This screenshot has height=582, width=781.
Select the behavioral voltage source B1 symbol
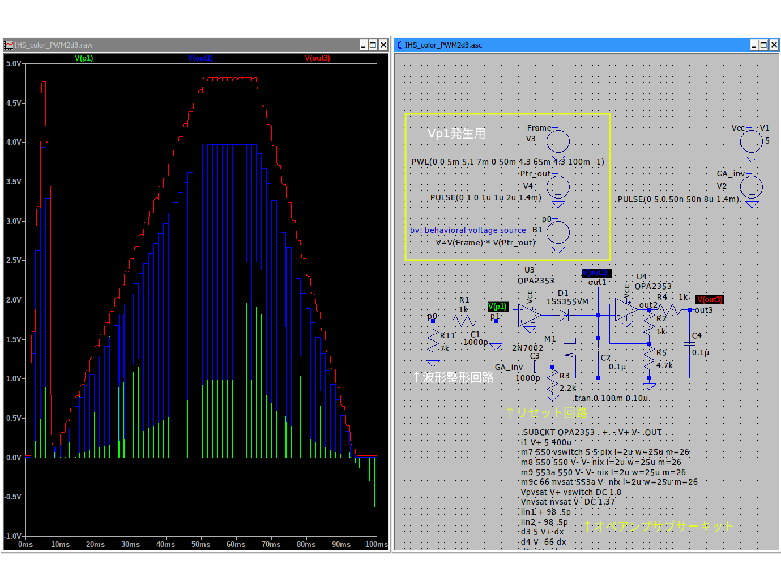click(558, 232)
